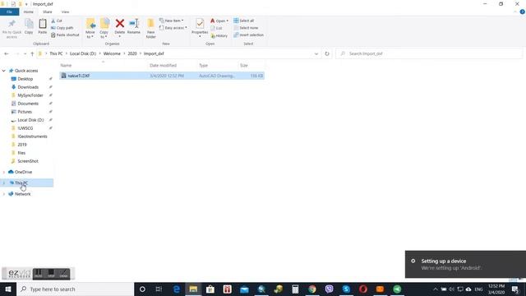Click Invert selection in the ribbon
The width and height of the screenshot is (526, 296).
pos(248,35)
